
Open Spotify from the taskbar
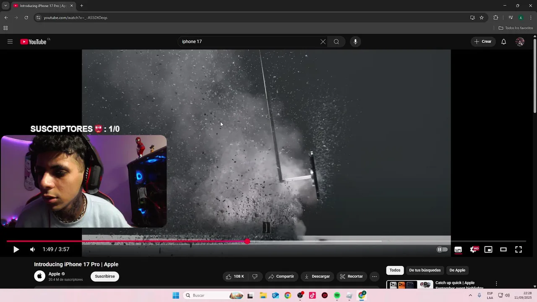[x=337, y=295]
